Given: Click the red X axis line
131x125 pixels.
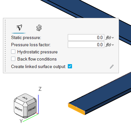Looking at the screenshot, I should 37,113.
